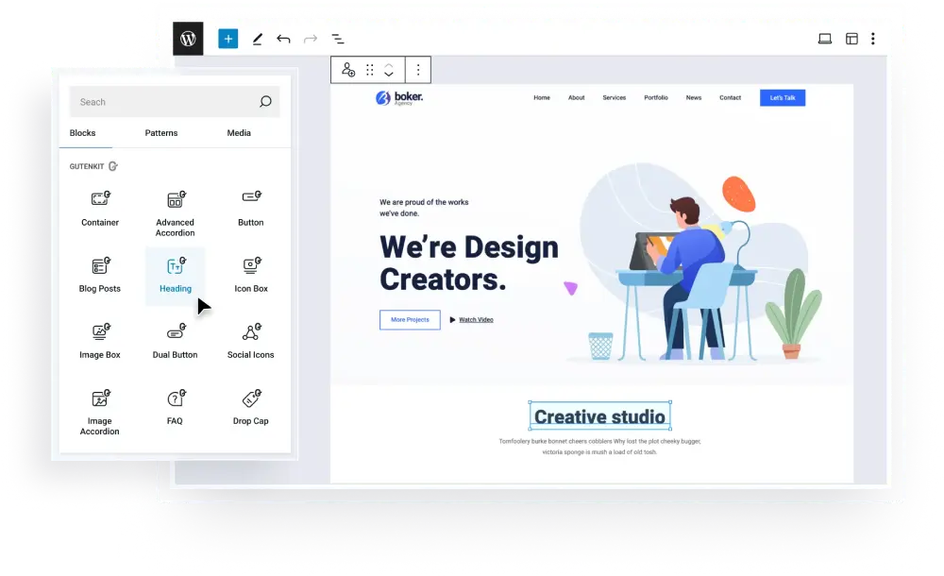Switch to the Media tab
This screenshot has height=576, width=944.
point(239,133)
